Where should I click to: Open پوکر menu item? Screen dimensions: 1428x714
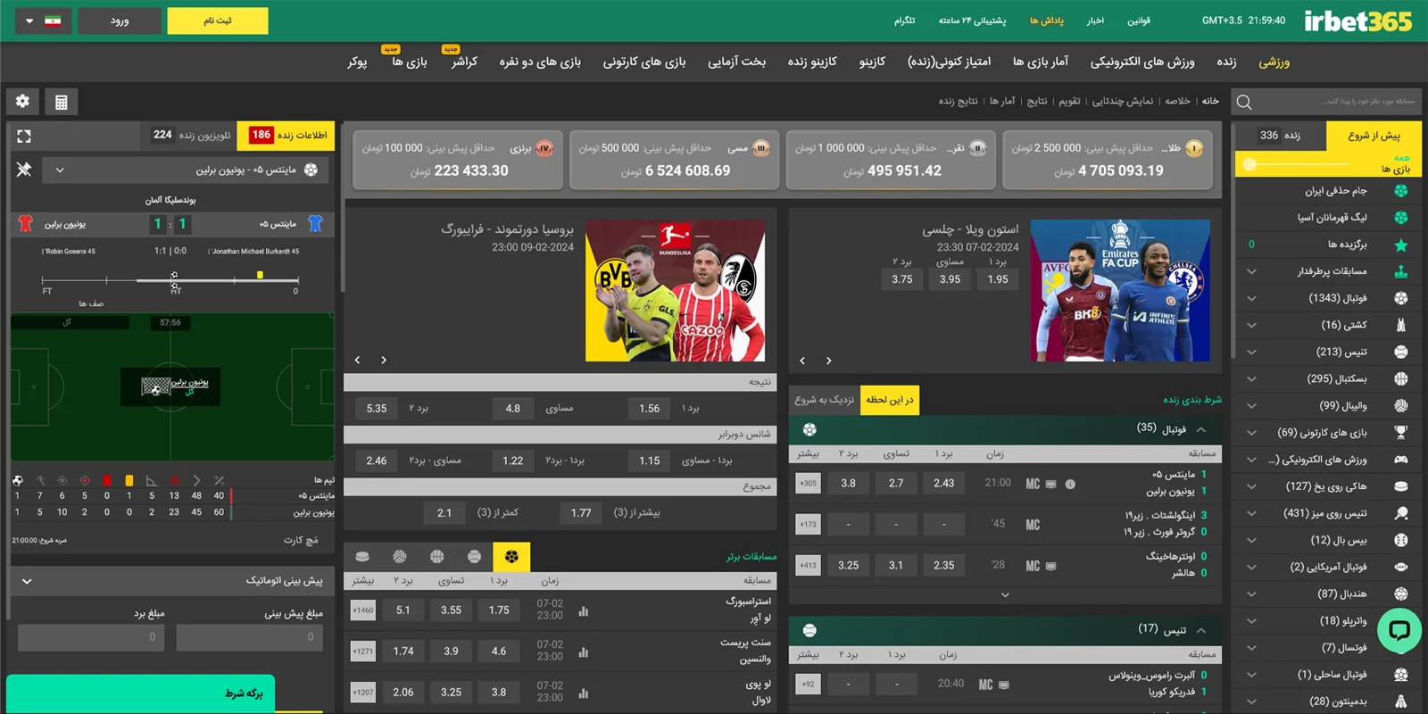(x=358, y=62)
